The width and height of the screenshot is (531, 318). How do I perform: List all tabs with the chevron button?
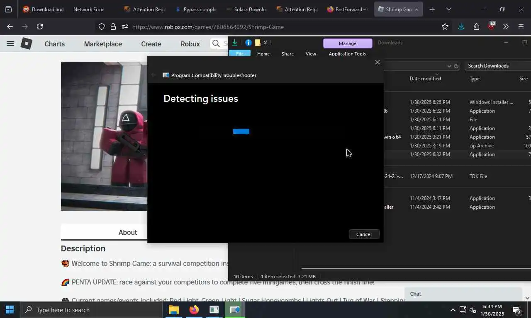pos(448,9)
